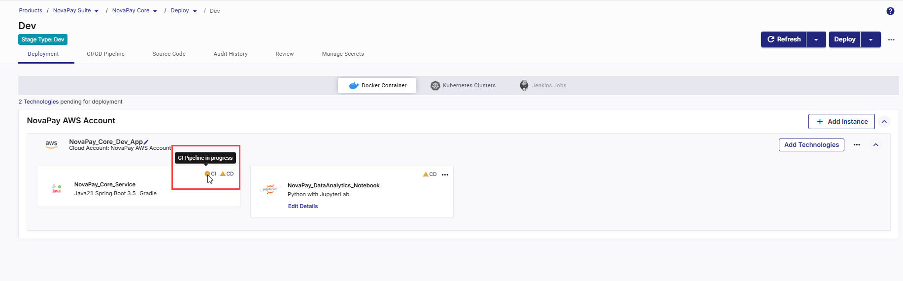Click the Kubernetes wheel icon
This screenshot has height=281, width=903.
click(x=435, y=85)
